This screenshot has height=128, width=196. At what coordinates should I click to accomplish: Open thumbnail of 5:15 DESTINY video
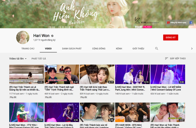[x=132, y=74]
